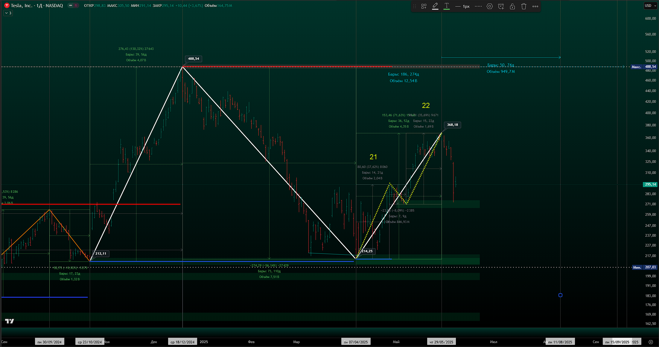Toggle the pink approximate data indicator
This screenshot has height=347, width=659.
[x=76, y=6]
